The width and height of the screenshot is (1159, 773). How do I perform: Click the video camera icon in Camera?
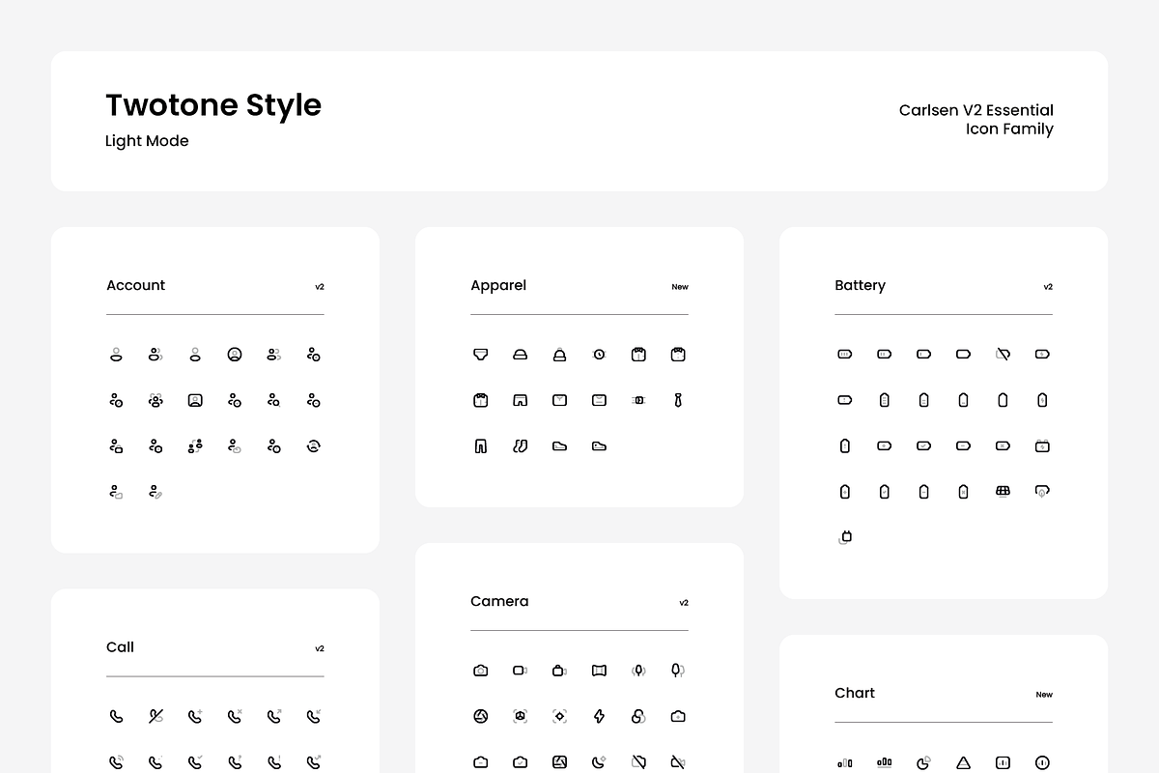click(520, 671)
